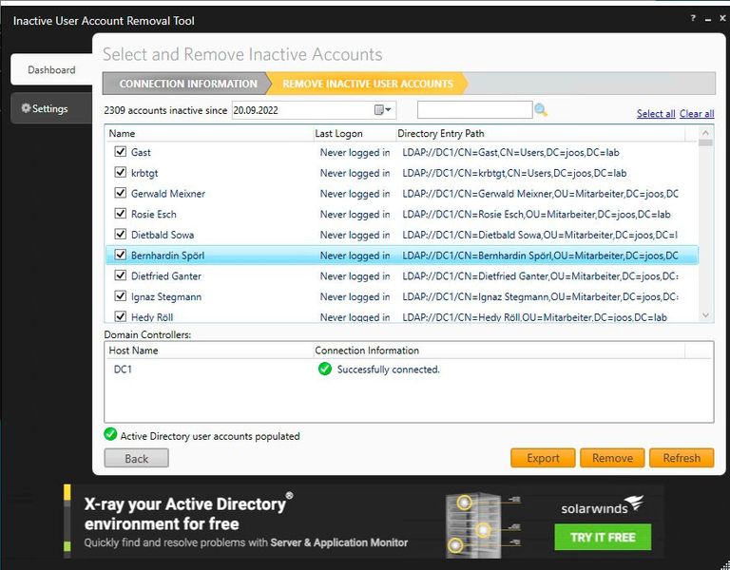This screenshot has width=730, height=570.
Task: Select Rosie Esch row name
Action: pos(154,214)
